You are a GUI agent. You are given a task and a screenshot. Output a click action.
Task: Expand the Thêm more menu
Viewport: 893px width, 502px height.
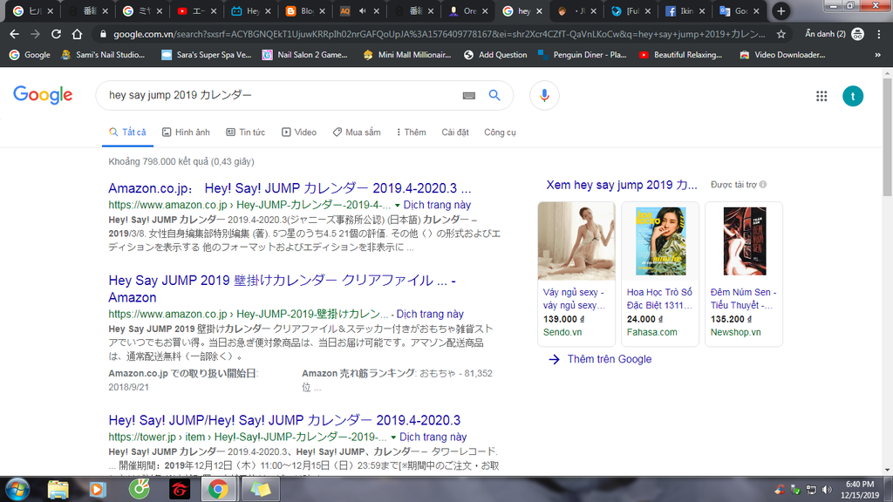click(x=412, y=132)
